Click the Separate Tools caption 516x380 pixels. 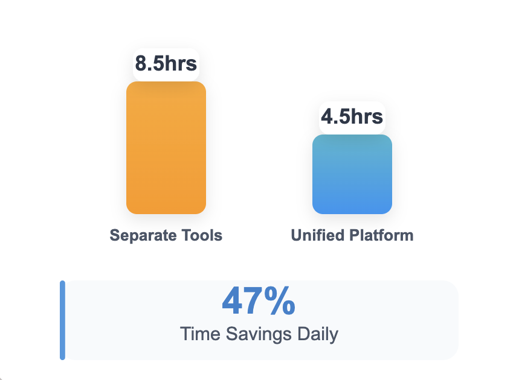tap(166, 235)
